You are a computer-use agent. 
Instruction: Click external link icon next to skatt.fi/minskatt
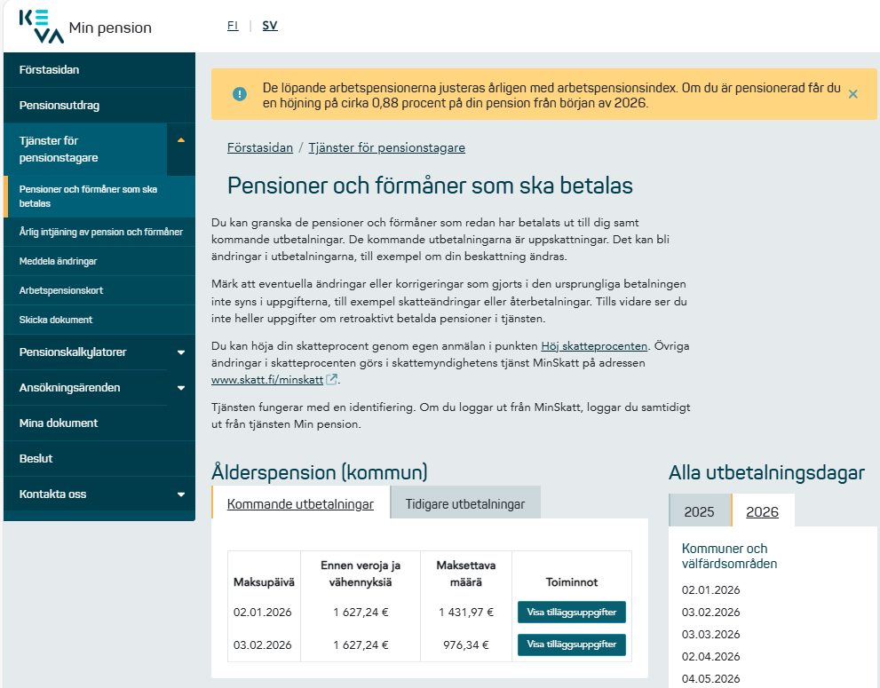332,380
